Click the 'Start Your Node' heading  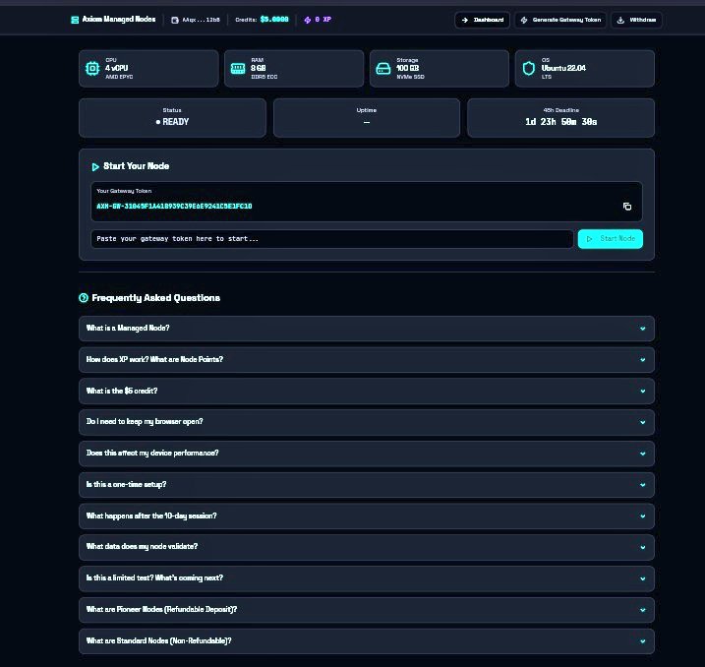click(x=137, y=166)
